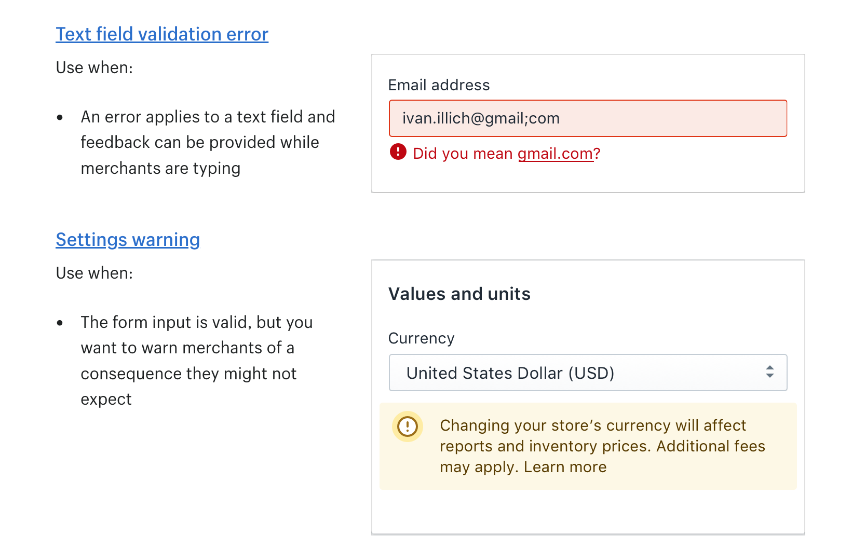Click 'Use when:' under Text field validation error

point(94,68)
